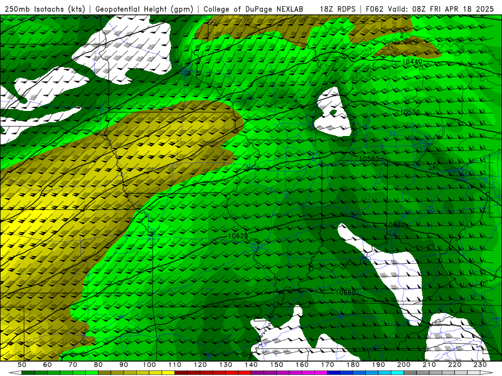Click the 220 value on the color scale
502x376 pixels.
455,365
